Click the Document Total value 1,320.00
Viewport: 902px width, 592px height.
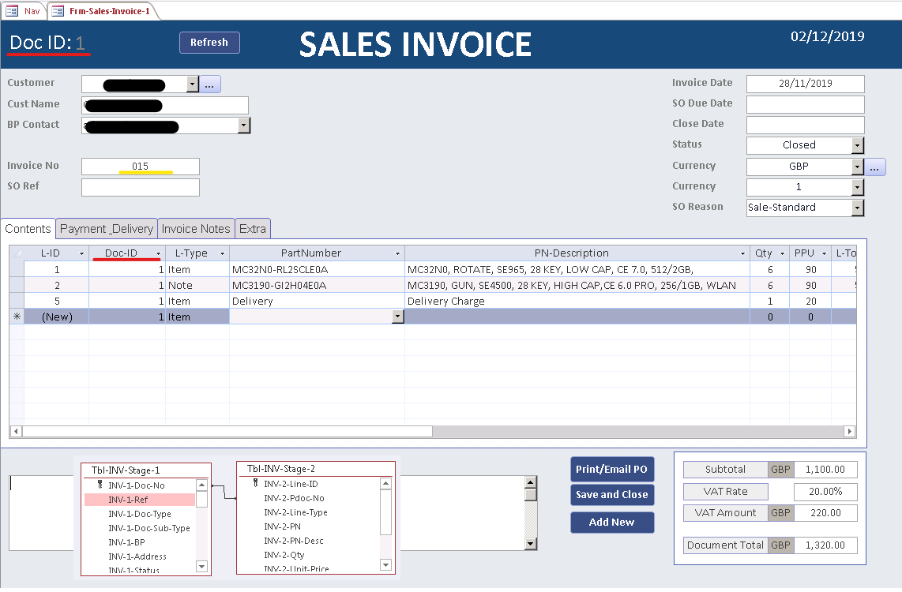tap(825, 545)
